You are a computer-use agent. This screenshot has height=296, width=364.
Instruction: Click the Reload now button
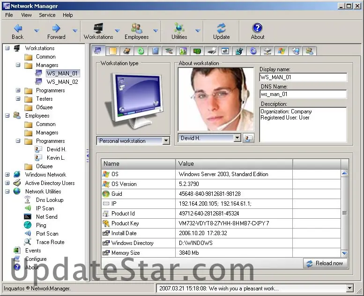325,263
